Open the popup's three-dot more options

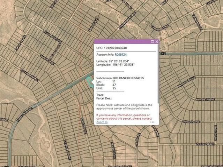click(152, 122)
